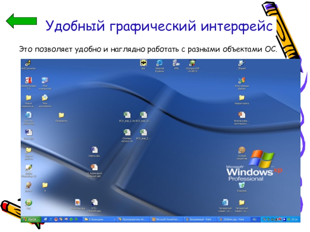310x232 pixels.
Task: Launch The Bat mail client shortcut
Action: point(143,65)
